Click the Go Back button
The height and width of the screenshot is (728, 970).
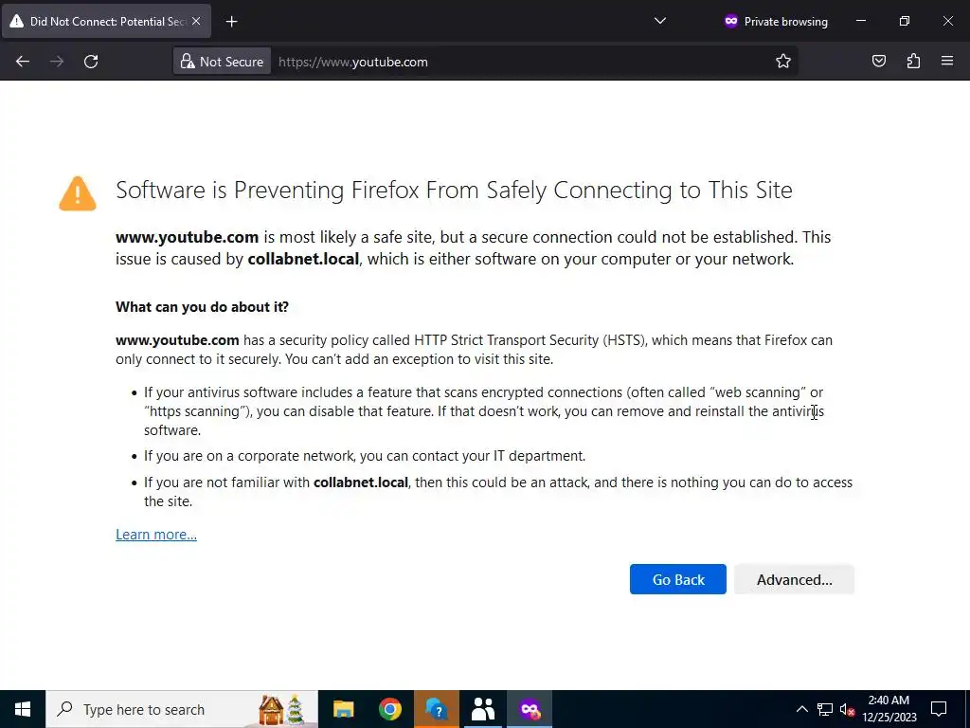(677, 579)
